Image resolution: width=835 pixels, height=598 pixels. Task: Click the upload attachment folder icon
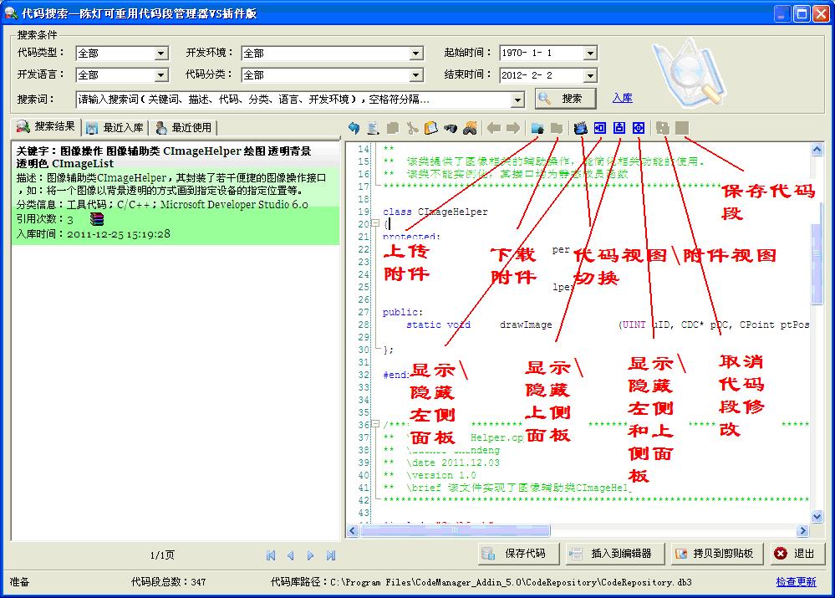537,128
